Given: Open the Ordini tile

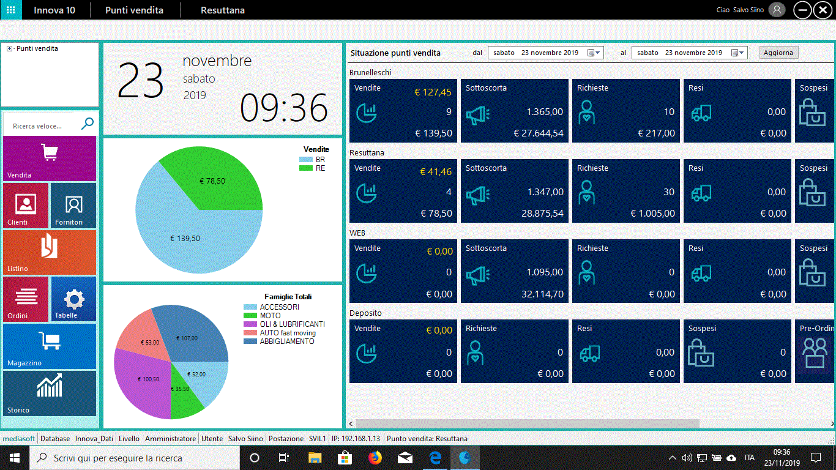Looking at the screenshot, I should [x=26, y=299].
